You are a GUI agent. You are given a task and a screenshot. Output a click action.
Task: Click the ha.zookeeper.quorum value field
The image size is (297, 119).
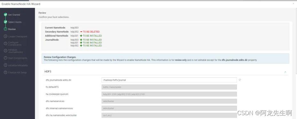169,94
